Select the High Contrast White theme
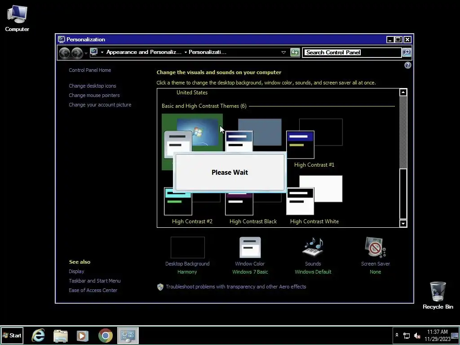The width and height of the screenshot is (460, 345). [x=314, y=200]
